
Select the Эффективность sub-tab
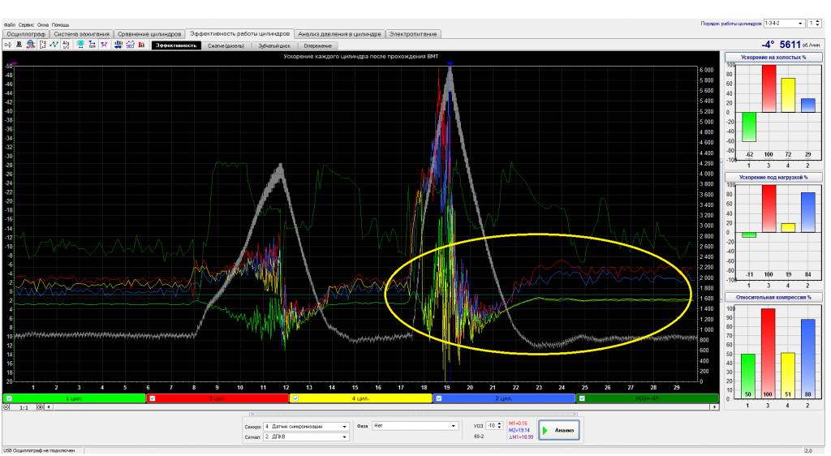click(x=176, y=45)
